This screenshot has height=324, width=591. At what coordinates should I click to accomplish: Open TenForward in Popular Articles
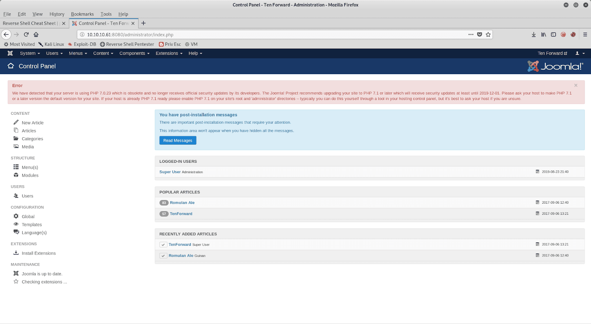click(181, 214)
